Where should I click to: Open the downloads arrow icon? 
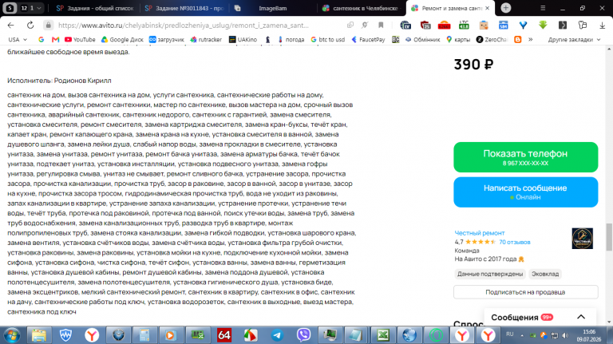[602, 25]
